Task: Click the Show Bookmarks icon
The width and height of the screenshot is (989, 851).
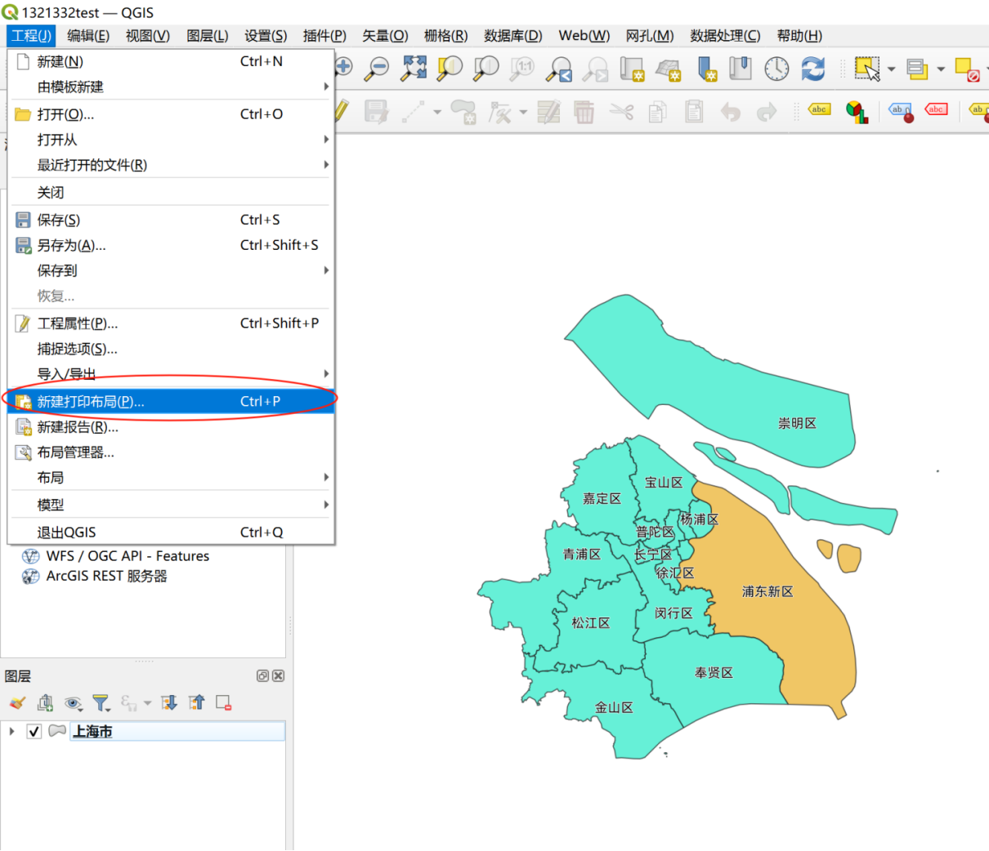Action: [x=741, y=69]
